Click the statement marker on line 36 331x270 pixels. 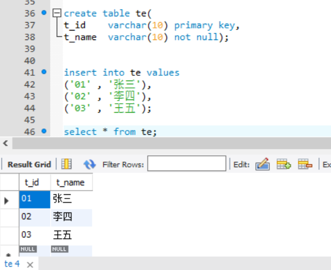pos(44,13)
